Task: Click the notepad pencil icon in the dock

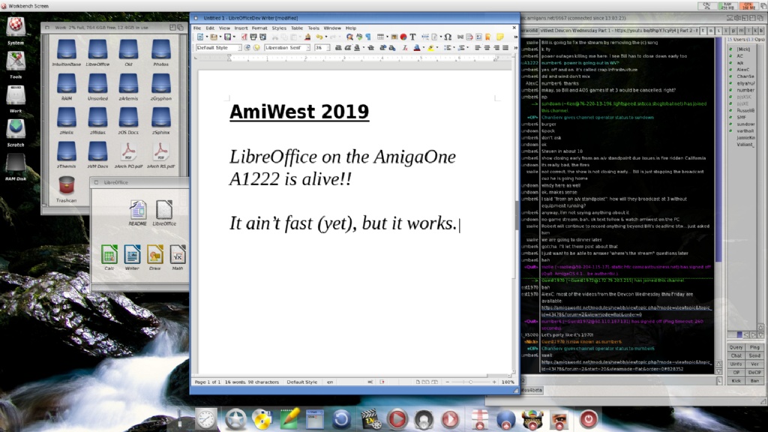Action: click(x=289, y=419)
